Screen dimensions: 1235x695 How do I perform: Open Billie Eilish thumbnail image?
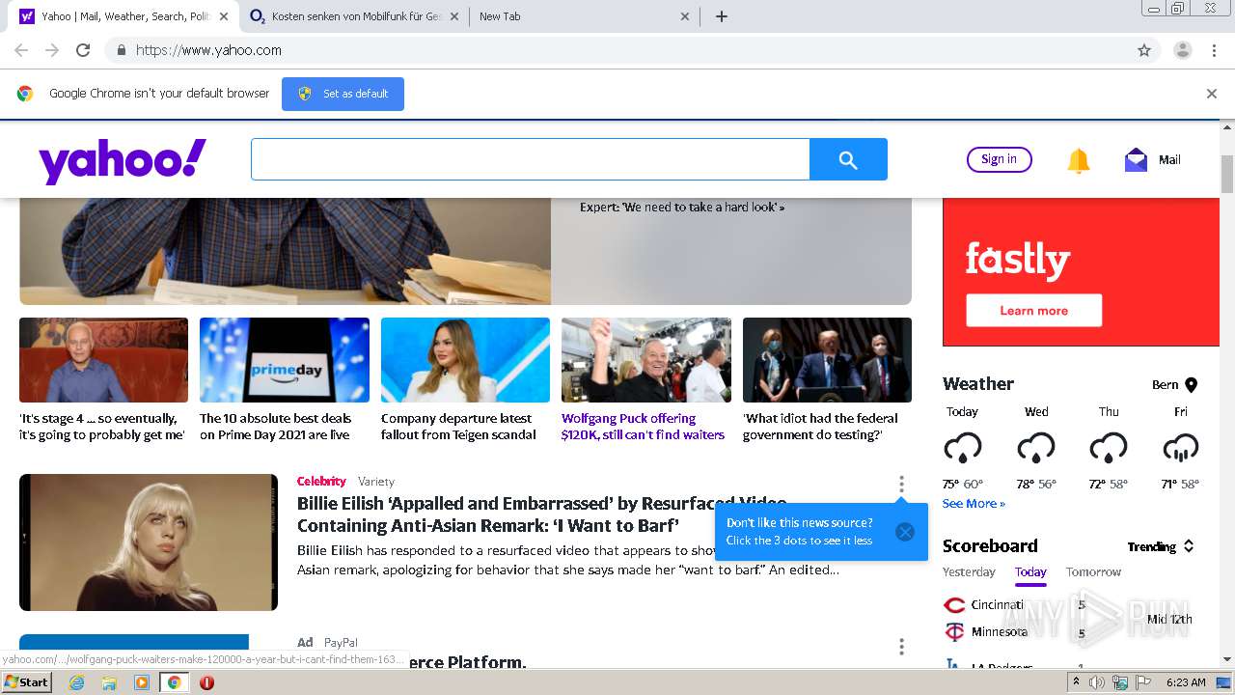[x=149, y=542]
